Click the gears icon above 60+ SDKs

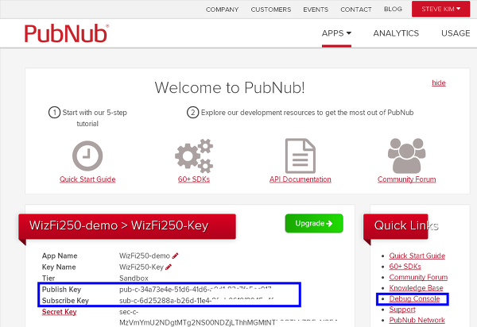pyautogui.click(x=194, y=156)
